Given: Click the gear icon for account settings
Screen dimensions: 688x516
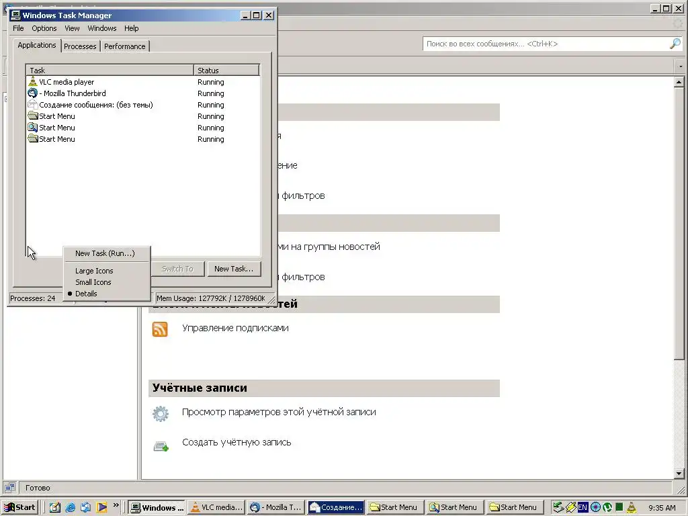Looking at the screenshot, I should click(x=160, y=413).
